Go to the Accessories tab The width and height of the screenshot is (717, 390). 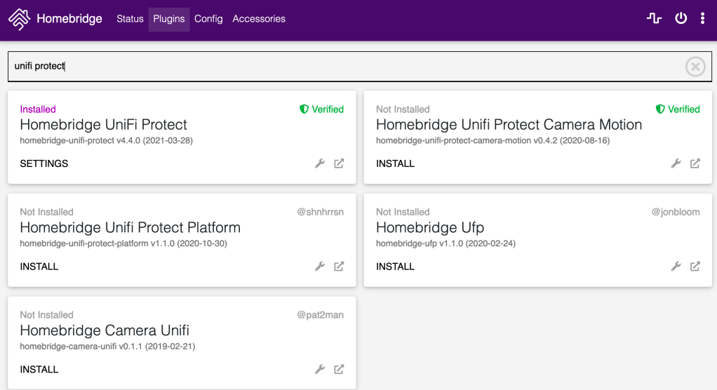coord(259,19)
